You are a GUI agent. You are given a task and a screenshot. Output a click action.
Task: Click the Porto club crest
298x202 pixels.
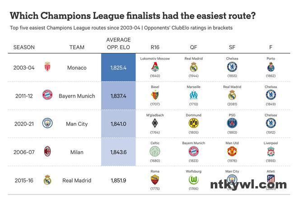(x=271, y=67)
